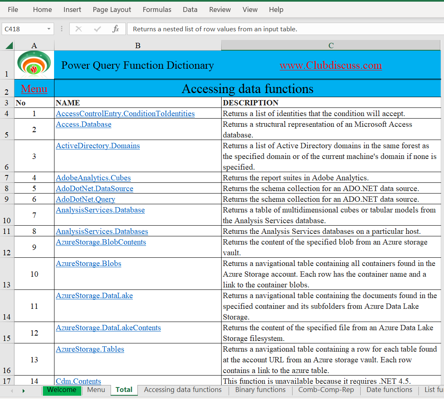Switch to the Menu sheet tab
Viewport: 444px width, 399px height.
[96, 390]
